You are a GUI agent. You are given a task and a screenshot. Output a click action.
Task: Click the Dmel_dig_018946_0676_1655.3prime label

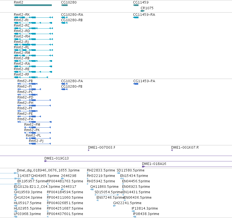coord(48,170)
